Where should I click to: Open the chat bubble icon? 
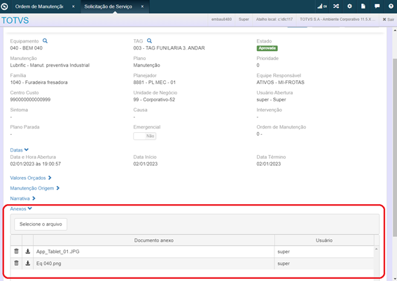pyautogui.click(x=377, y=6)
